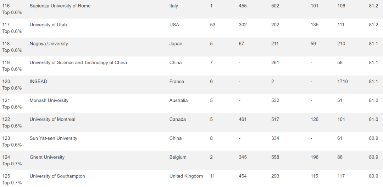Screen dimensions: 383x187
Task: Open Sapienza University of Rome entry
Action: point(60,6)
